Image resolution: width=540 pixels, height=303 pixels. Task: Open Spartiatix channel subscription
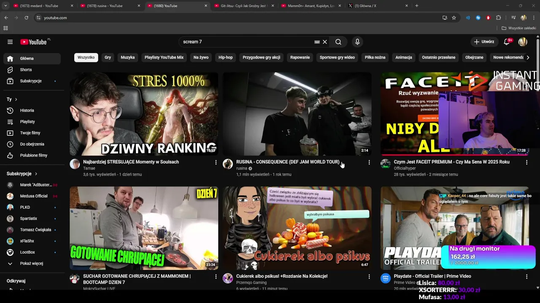coord(32,218)
